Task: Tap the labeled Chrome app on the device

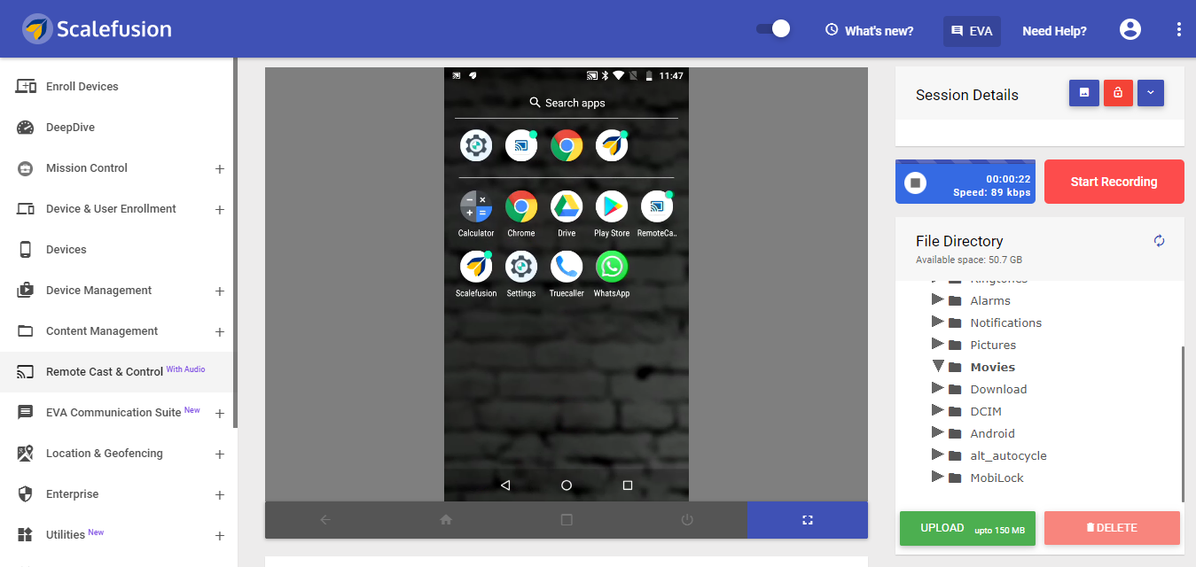Action: click(521, 214)
